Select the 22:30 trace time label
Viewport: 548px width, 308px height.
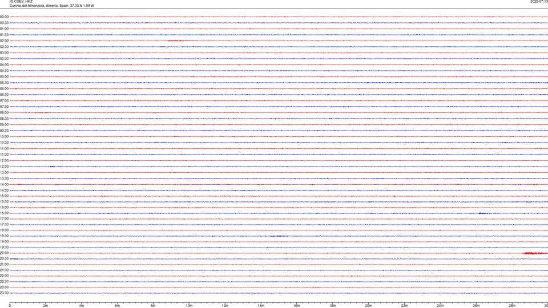[x=4, y=281]
